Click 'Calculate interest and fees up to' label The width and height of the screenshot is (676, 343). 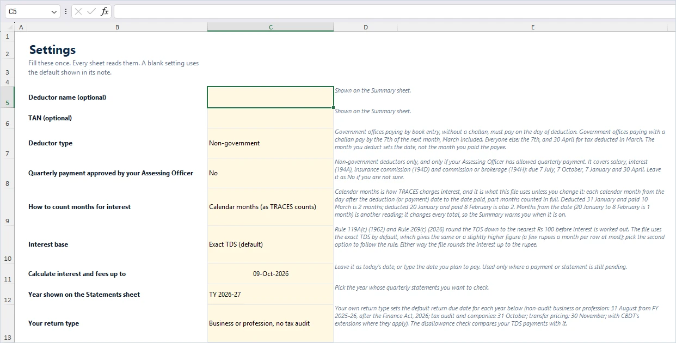[77, 274]
